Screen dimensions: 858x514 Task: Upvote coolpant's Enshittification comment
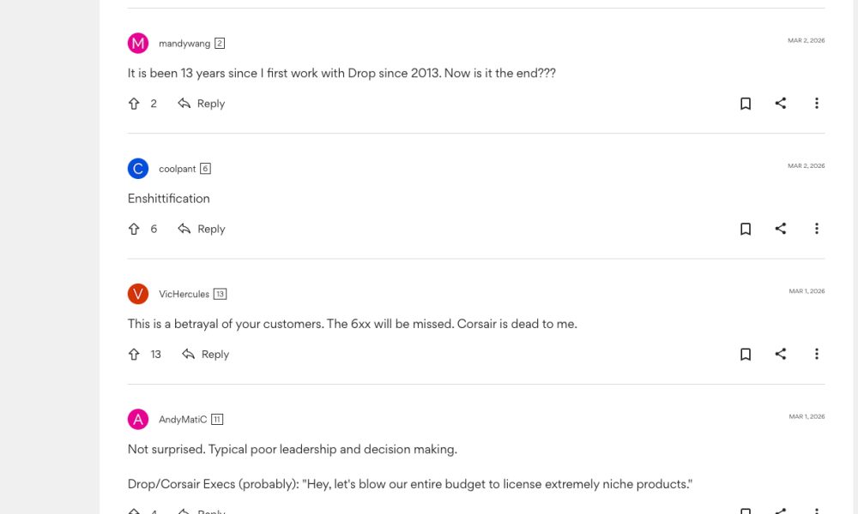coord(134,229)
